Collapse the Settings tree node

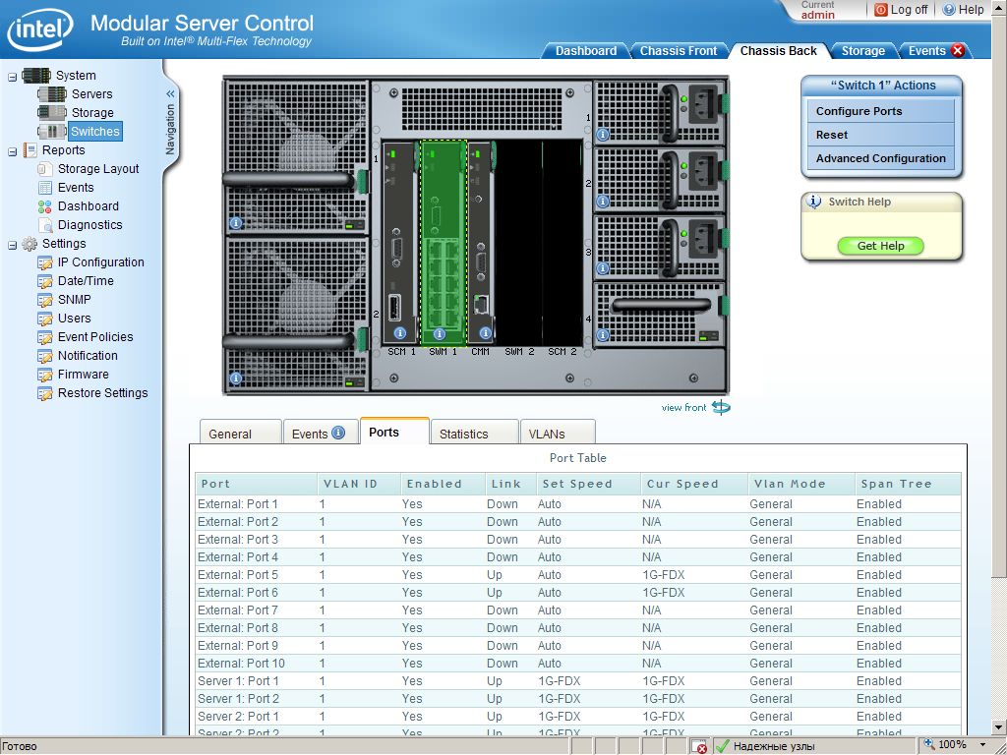pyautogui.click(x=12, y=244)
